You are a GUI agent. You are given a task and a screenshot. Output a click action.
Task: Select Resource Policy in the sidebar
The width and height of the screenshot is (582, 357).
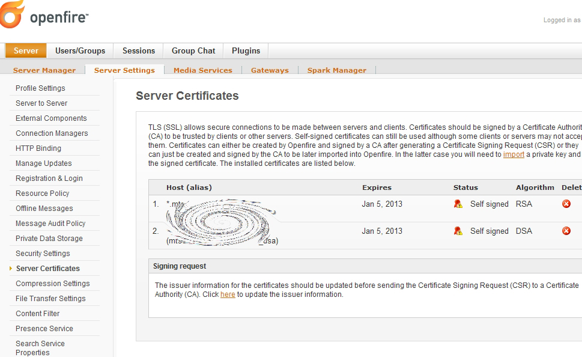click(x=42, y=194)
